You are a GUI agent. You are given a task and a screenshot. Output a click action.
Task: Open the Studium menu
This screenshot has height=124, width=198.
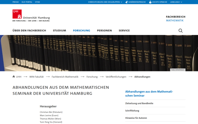click(59, 30)
